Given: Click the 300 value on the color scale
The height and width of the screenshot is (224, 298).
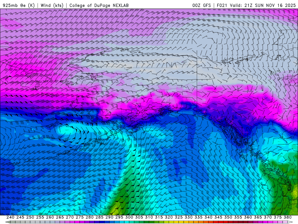Looking at the screenshot, I should 129,217.
